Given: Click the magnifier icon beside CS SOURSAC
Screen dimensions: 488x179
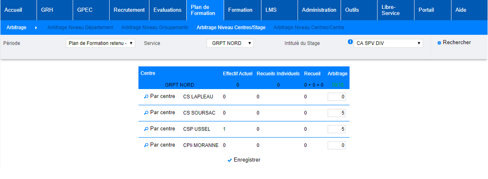Looking at the screenshot, I should 146,113.
